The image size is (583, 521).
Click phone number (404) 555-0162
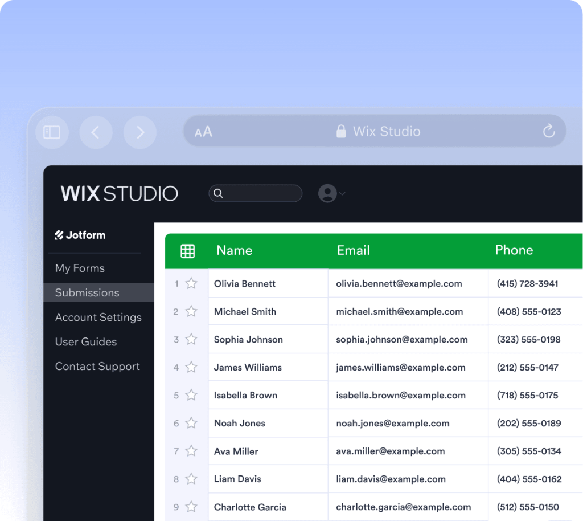click(529, 479)
